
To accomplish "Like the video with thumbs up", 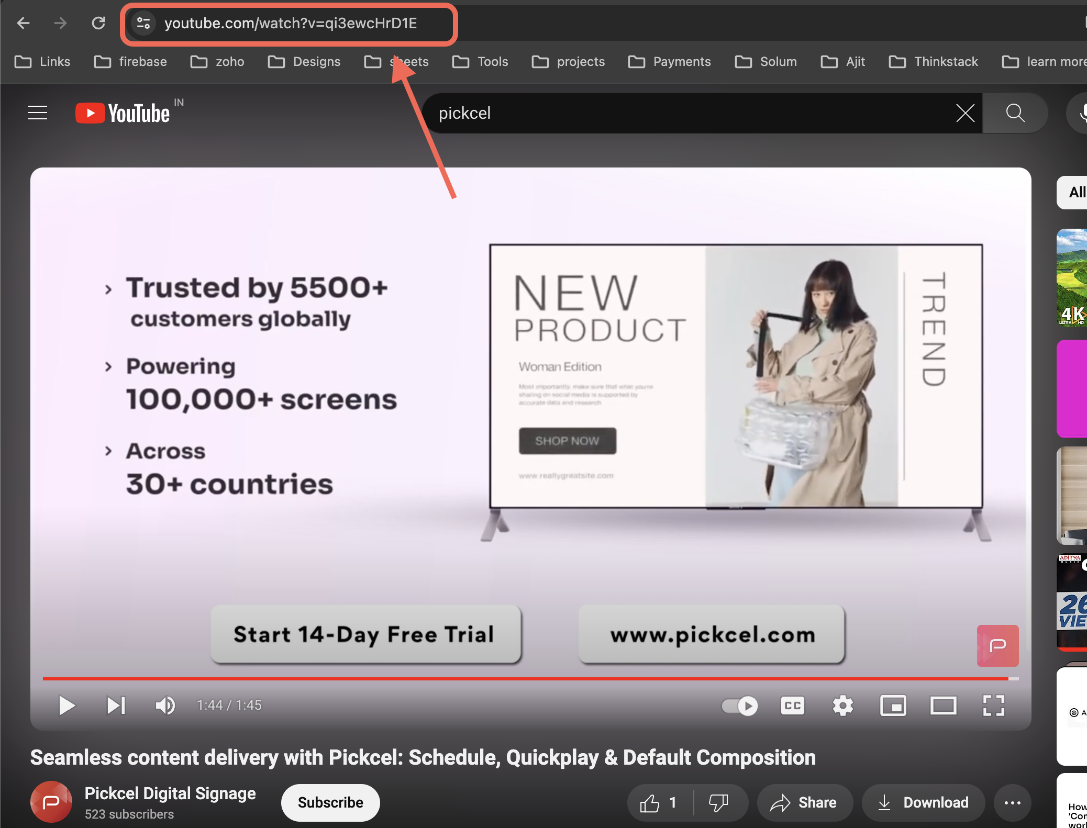I will [651, 802].
